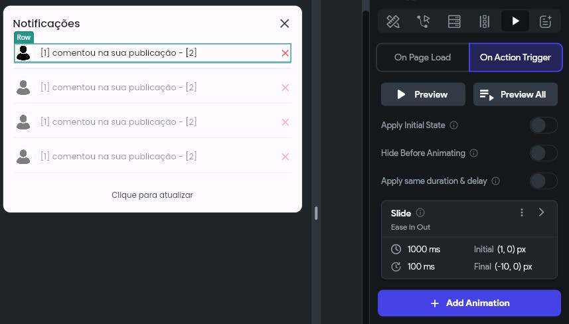Expand the Slide animation chevron
This screenshot has height=324, width=569.
tap(542, 212)
